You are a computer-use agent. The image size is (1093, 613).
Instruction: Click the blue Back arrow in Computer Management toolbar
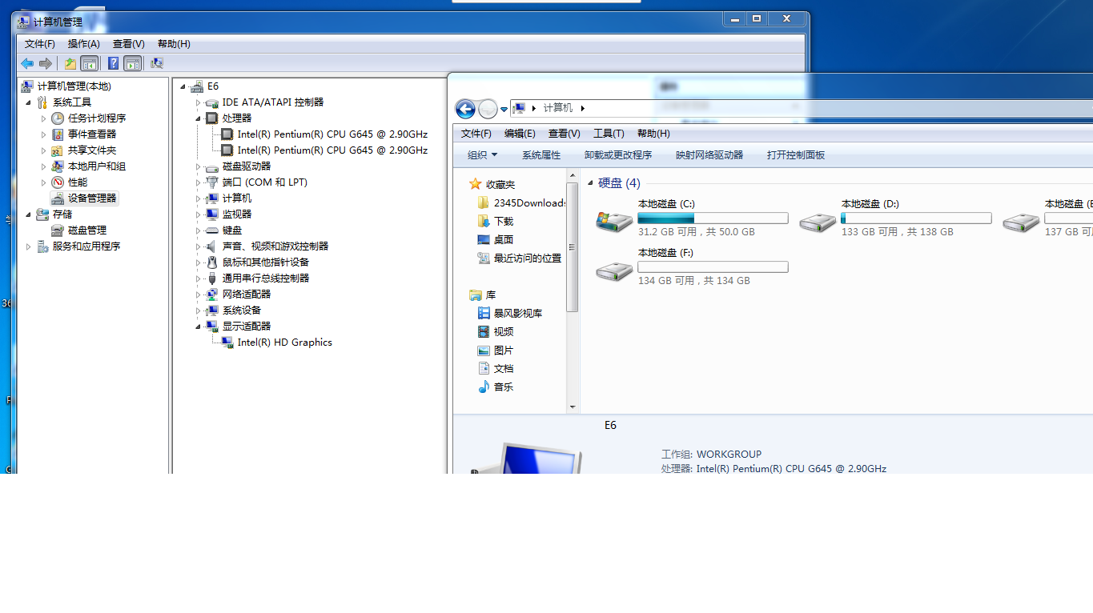(x=27, y=63)
